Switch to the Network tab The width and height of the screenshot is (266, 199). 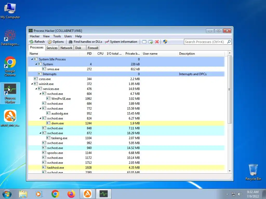tap(66, 48)
